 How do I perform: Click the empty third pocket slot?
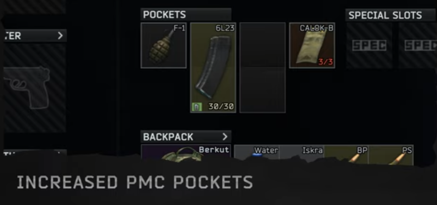pyautogui.click(x=263, y=68)
